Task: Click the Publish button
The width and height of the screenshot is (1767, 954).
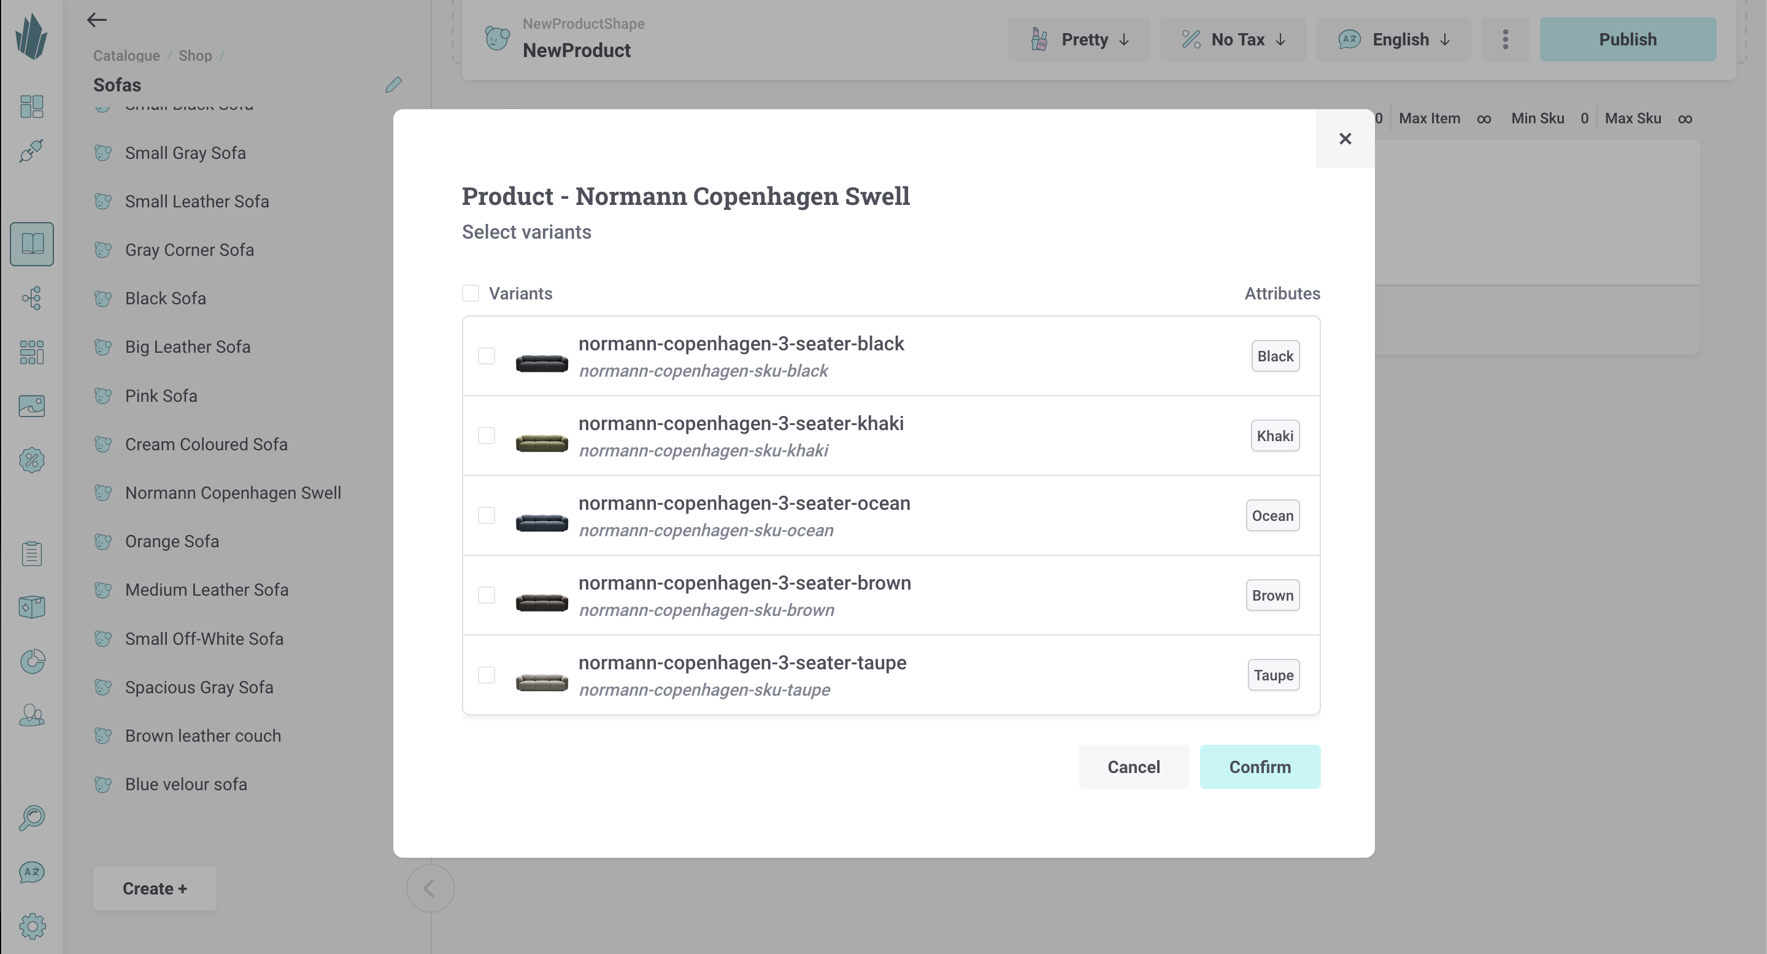Action: tap(1628, 39)
